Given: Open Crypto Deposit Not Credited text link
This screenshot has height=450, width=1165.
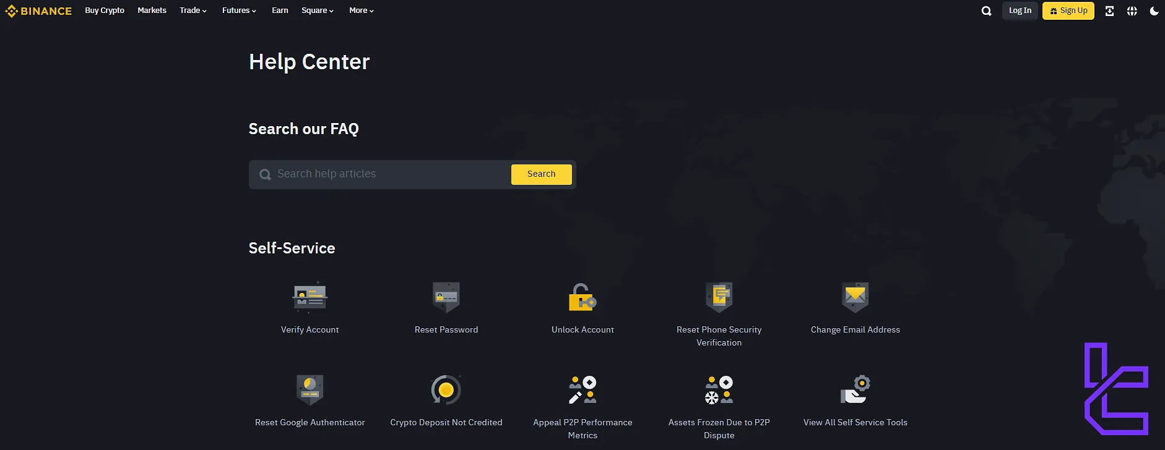Looking at the screenshot, I should pos(446,422).
